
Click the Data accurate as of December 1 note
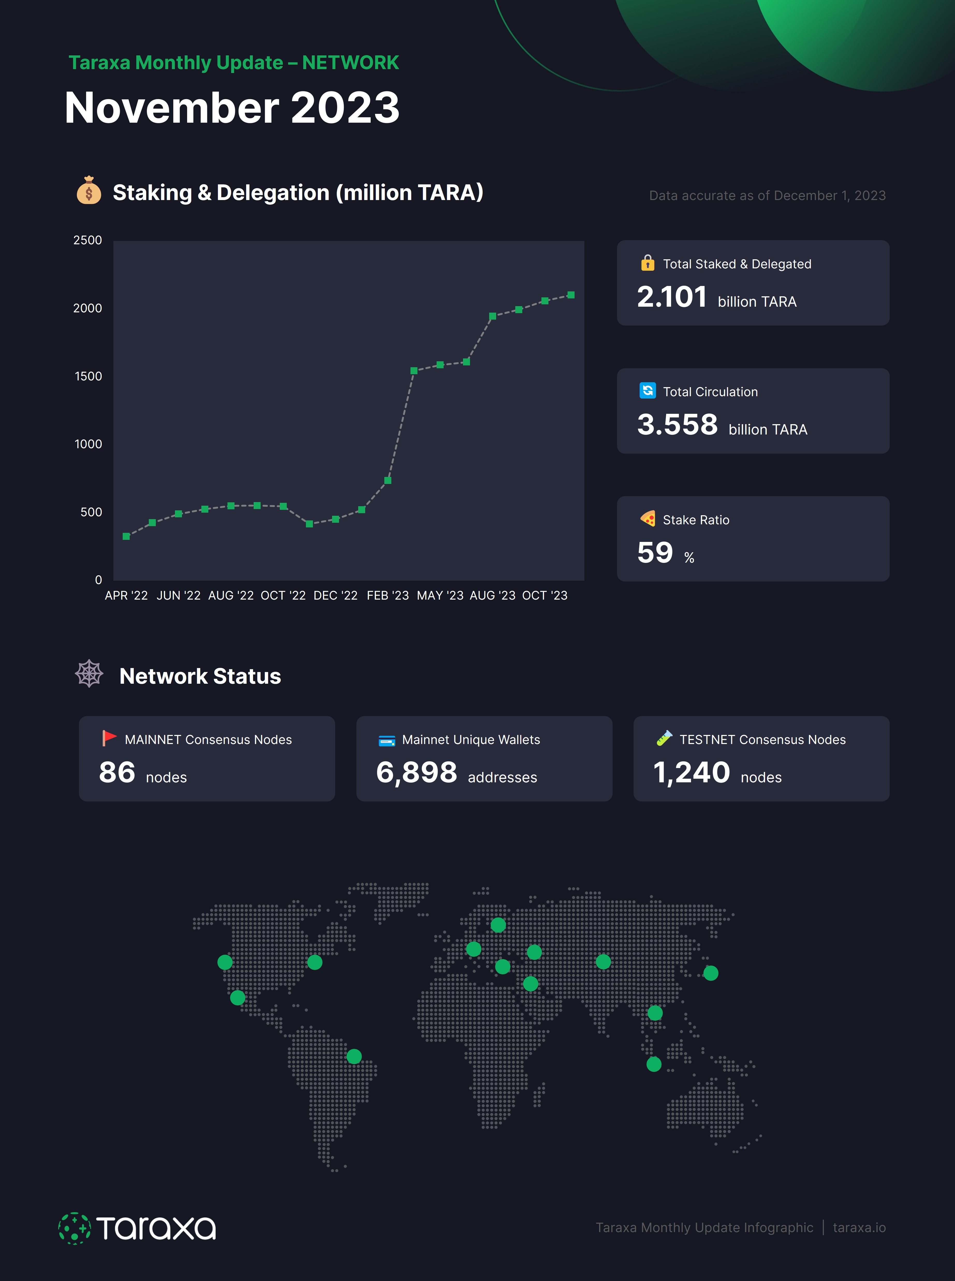[x=767, y=195]
